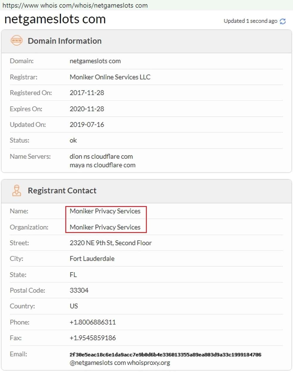The width and height of the screenshot is (293, 372).
Task: Select the Moniker Online Services LLC registrar
Action: 110,77
